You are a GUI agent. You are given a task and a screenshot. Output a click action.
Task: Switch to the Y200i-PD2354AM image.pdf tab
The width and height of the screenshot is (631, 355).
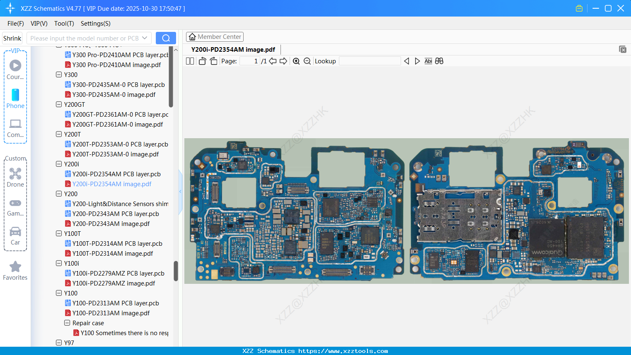pos(233,49)
